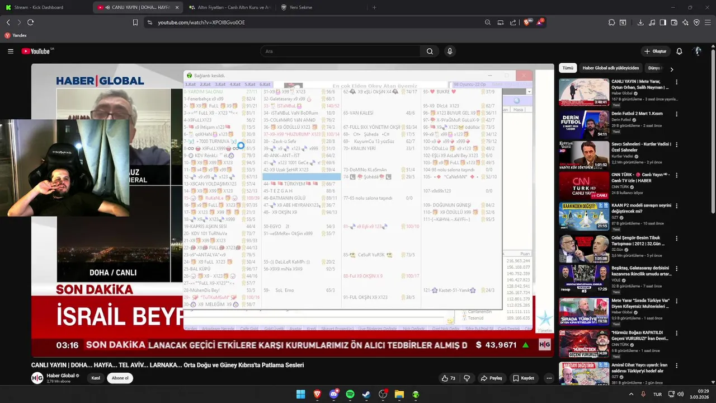716x403 pixels.
Task: Dislike the video with thumbs-down
Action: pyautogui.click(x=467, y=378)
